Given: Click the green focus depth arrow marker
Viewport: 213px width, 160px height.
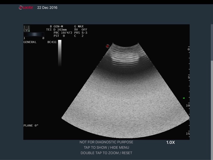Looking at the screenshot, I should 184,98.
